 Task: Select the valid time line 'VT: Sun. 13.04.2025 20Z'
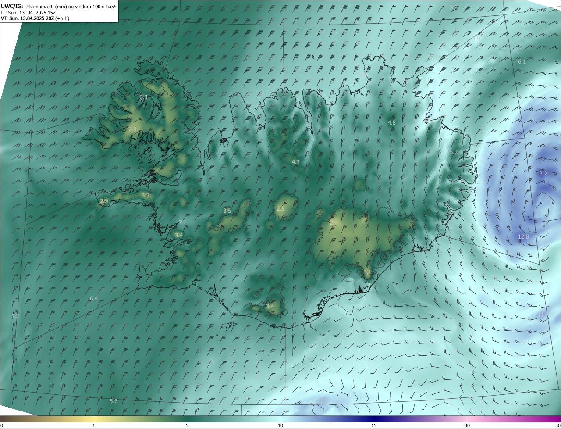[27, 18]
